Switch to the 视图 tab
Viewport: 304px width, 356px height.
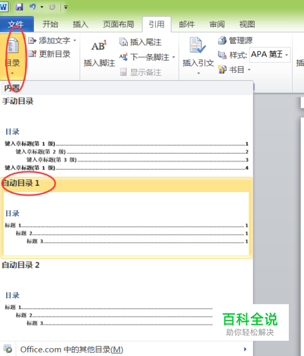247,24
